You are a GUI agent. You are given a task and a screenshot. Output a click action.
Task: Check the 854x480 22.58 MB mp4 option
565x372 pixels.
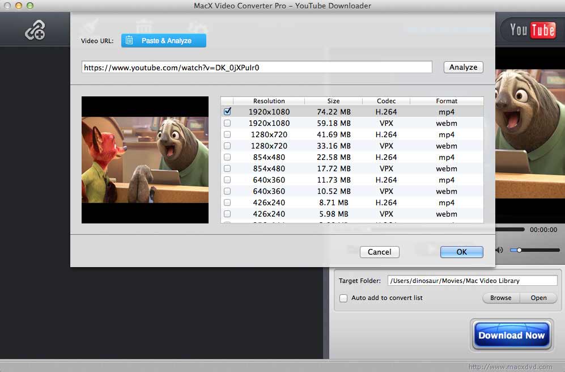(x=227, y=157)
